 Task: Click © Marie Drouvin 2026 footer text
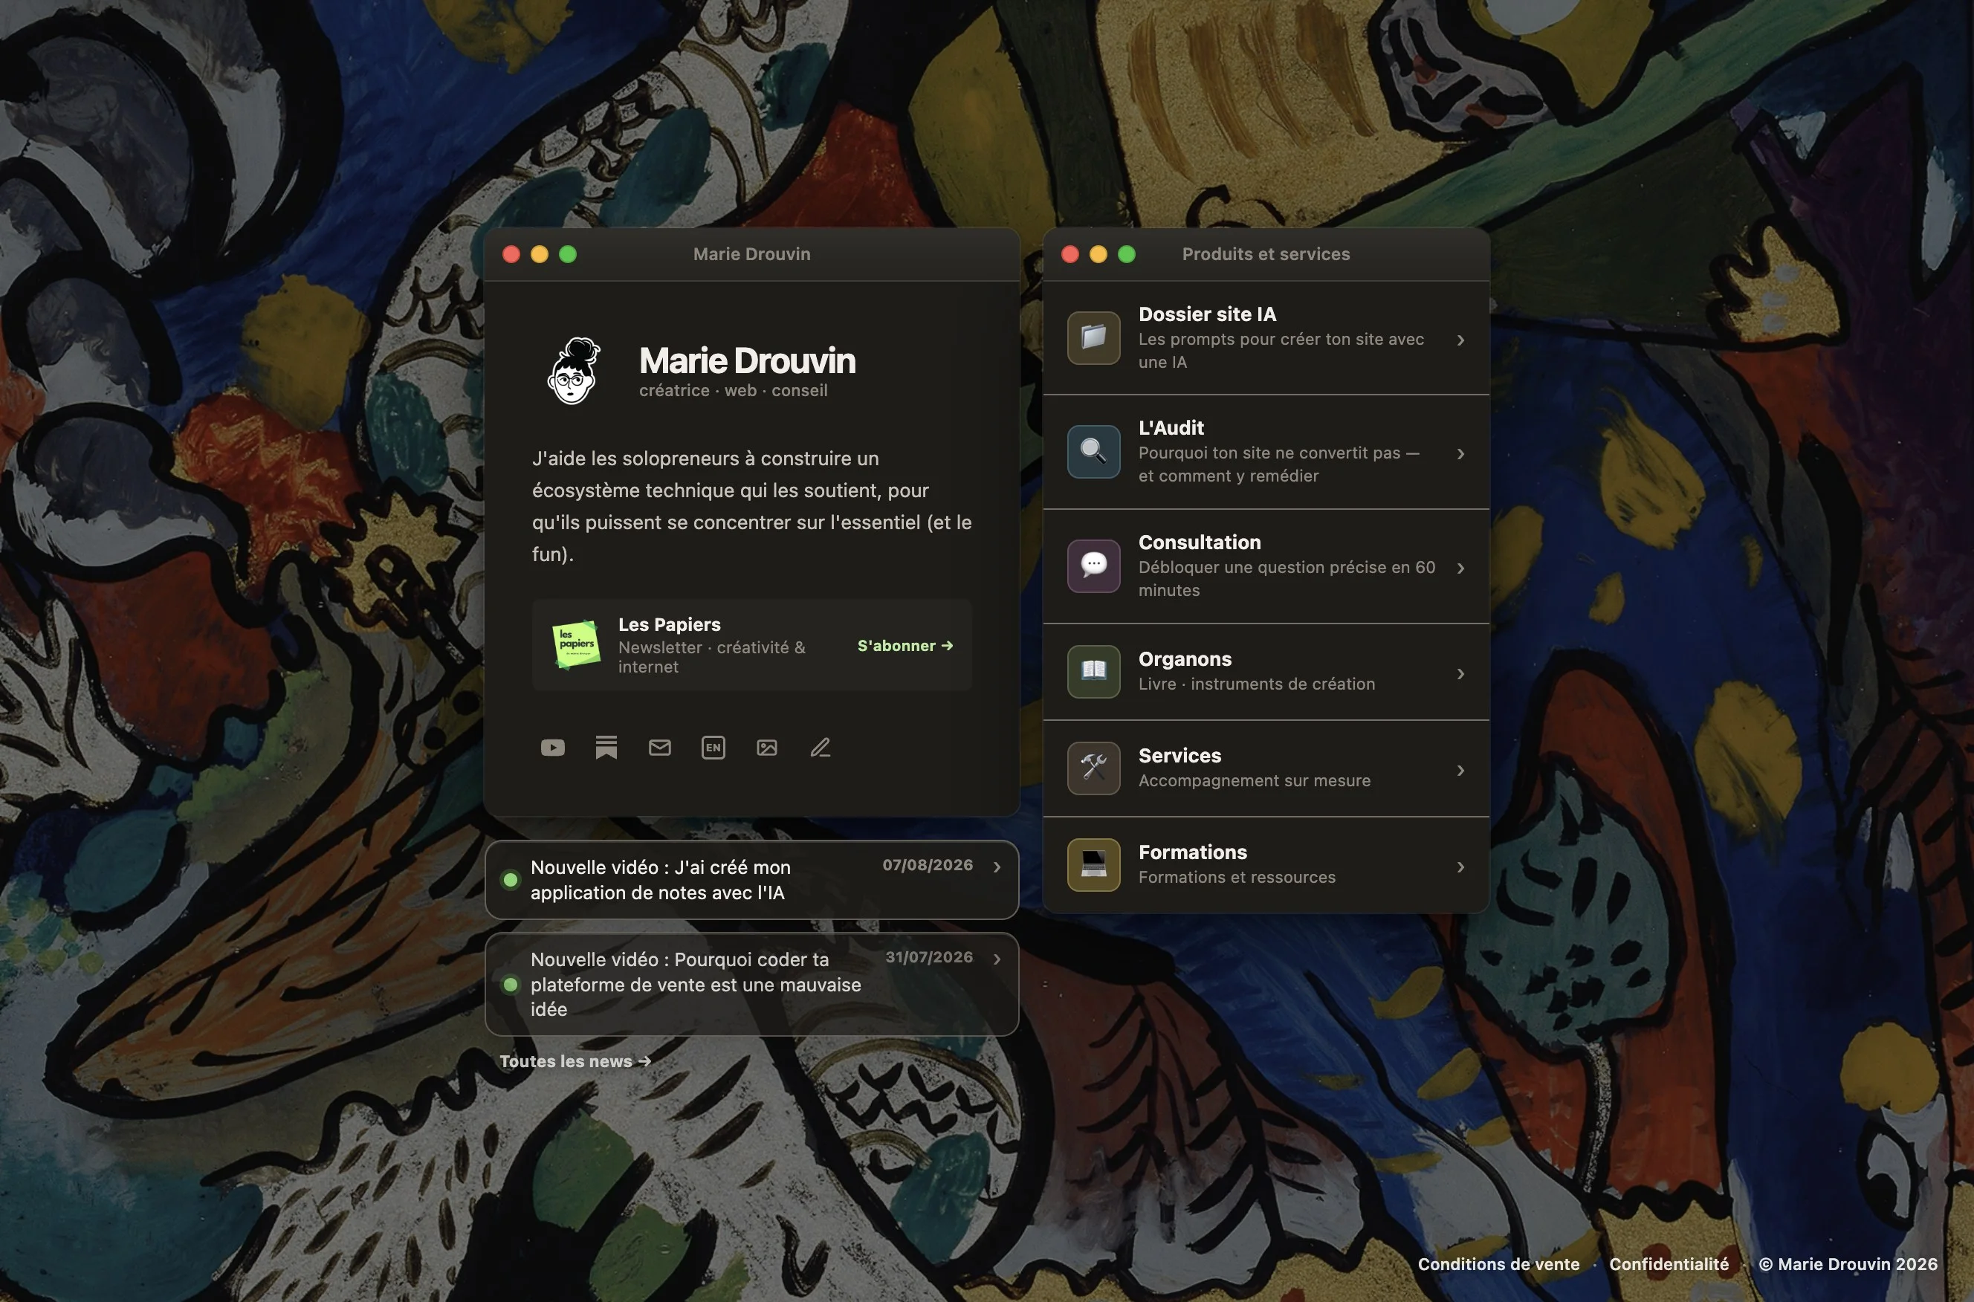coord(1848,1264)
